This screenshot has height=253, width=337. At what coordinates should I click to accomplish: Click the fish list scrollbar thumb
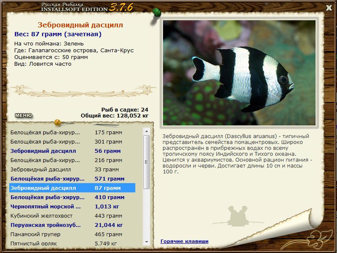coord(147,162)
